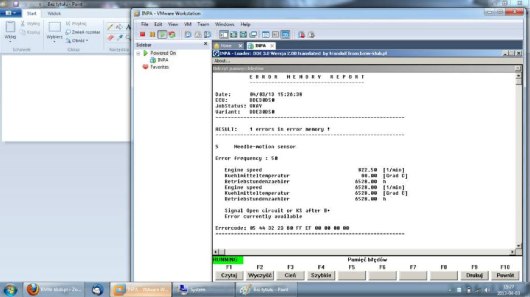
Task: Select the color picker tool in Paint
Action: [120, 38]
